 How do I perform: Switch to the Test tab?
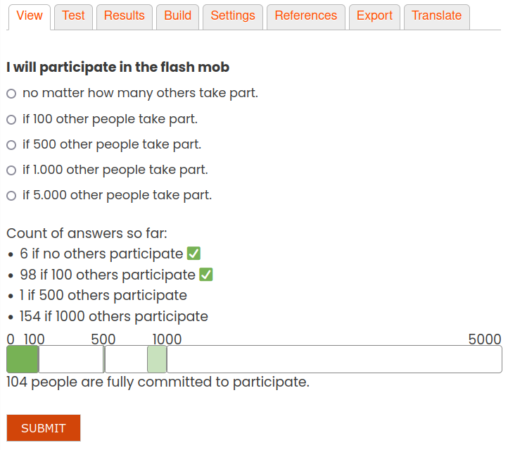74,16
